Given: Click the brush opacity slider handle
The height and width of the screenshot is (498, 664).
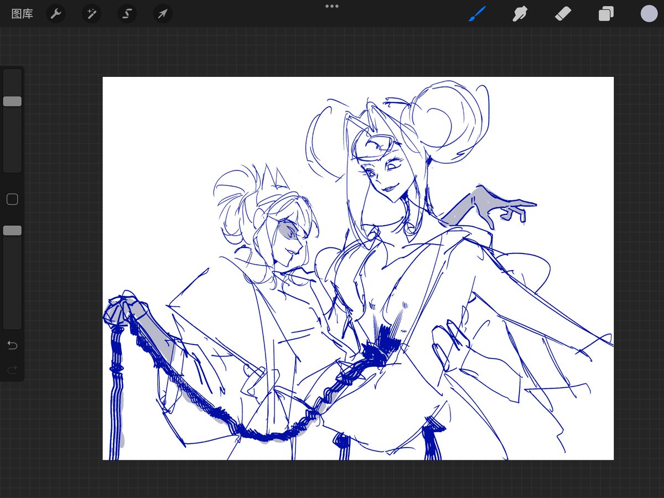Looking at the screenshot, I should tap(12, 231).
